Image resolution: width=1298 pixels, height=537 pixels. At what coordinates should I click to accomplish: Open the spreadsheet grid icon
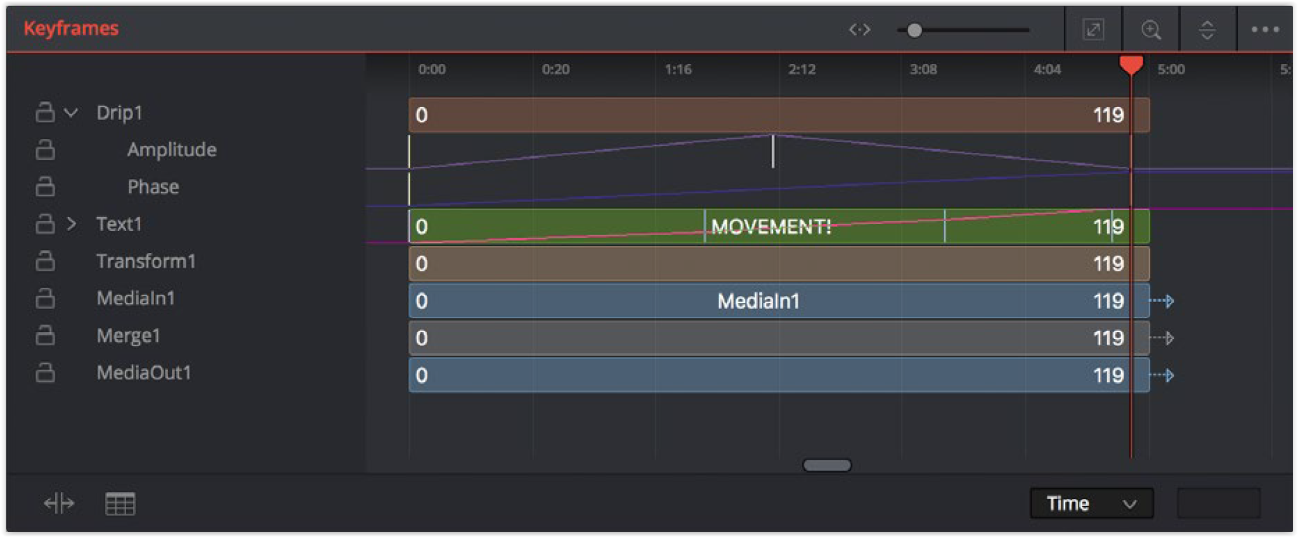click(120, 504)
